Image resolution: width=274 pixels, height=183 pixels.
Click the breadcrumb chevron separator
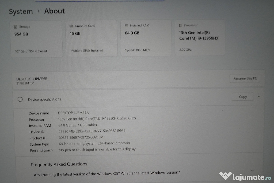pyautogui.click(x=39, y=11)
